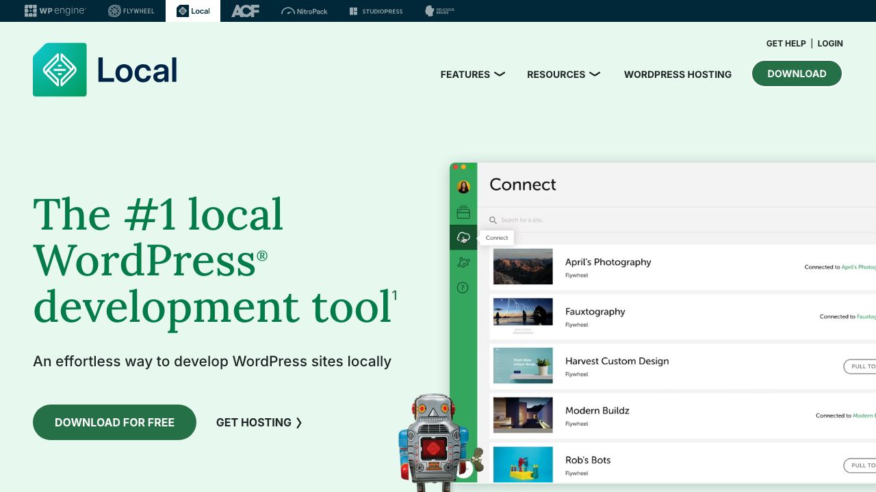Select the April's Photography site name
Image resolution: width=876 pixels, height=492 pixels.
tap(608, 262)
